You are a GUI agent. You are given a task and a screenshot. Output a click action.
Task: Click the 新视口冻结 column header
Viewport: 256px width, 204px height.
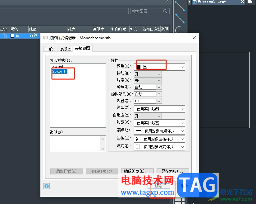pyautogui.click(x=151, y=29)
